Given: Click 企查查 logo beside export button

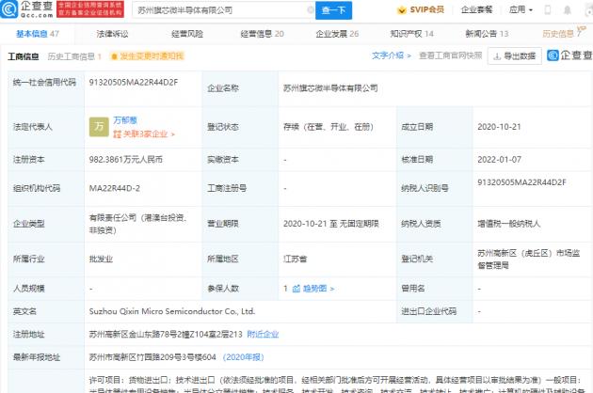Looking at the screenshot, I should (x=569, y=55).
